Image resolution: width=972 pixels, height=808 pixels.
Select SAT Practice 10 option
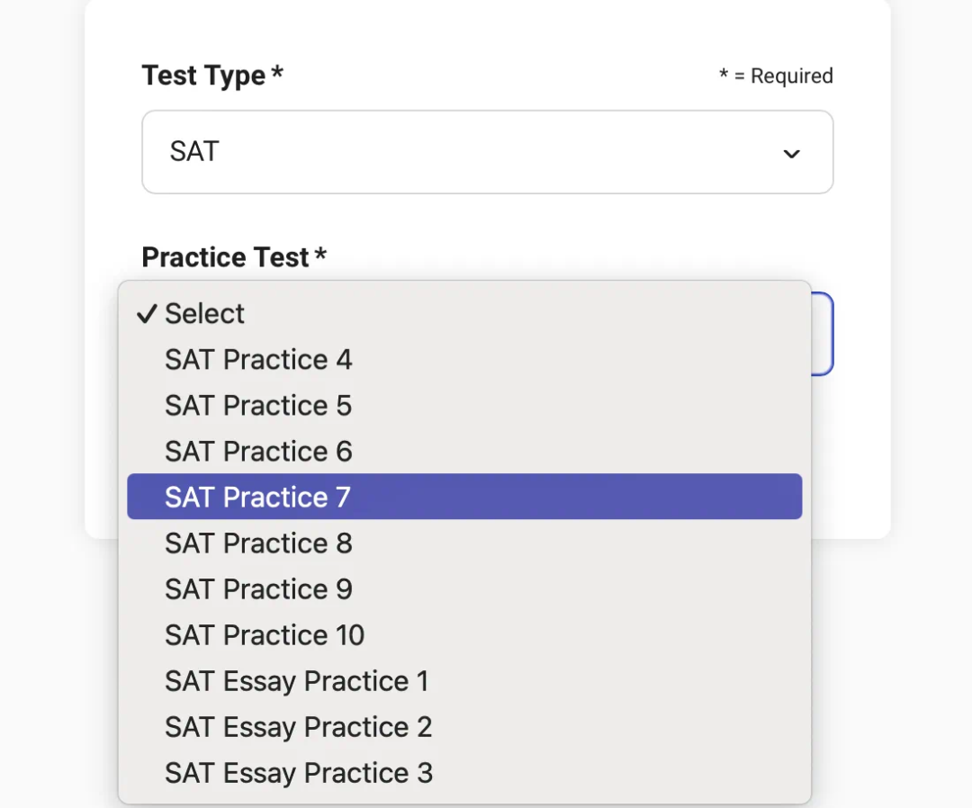pos(265,635)
